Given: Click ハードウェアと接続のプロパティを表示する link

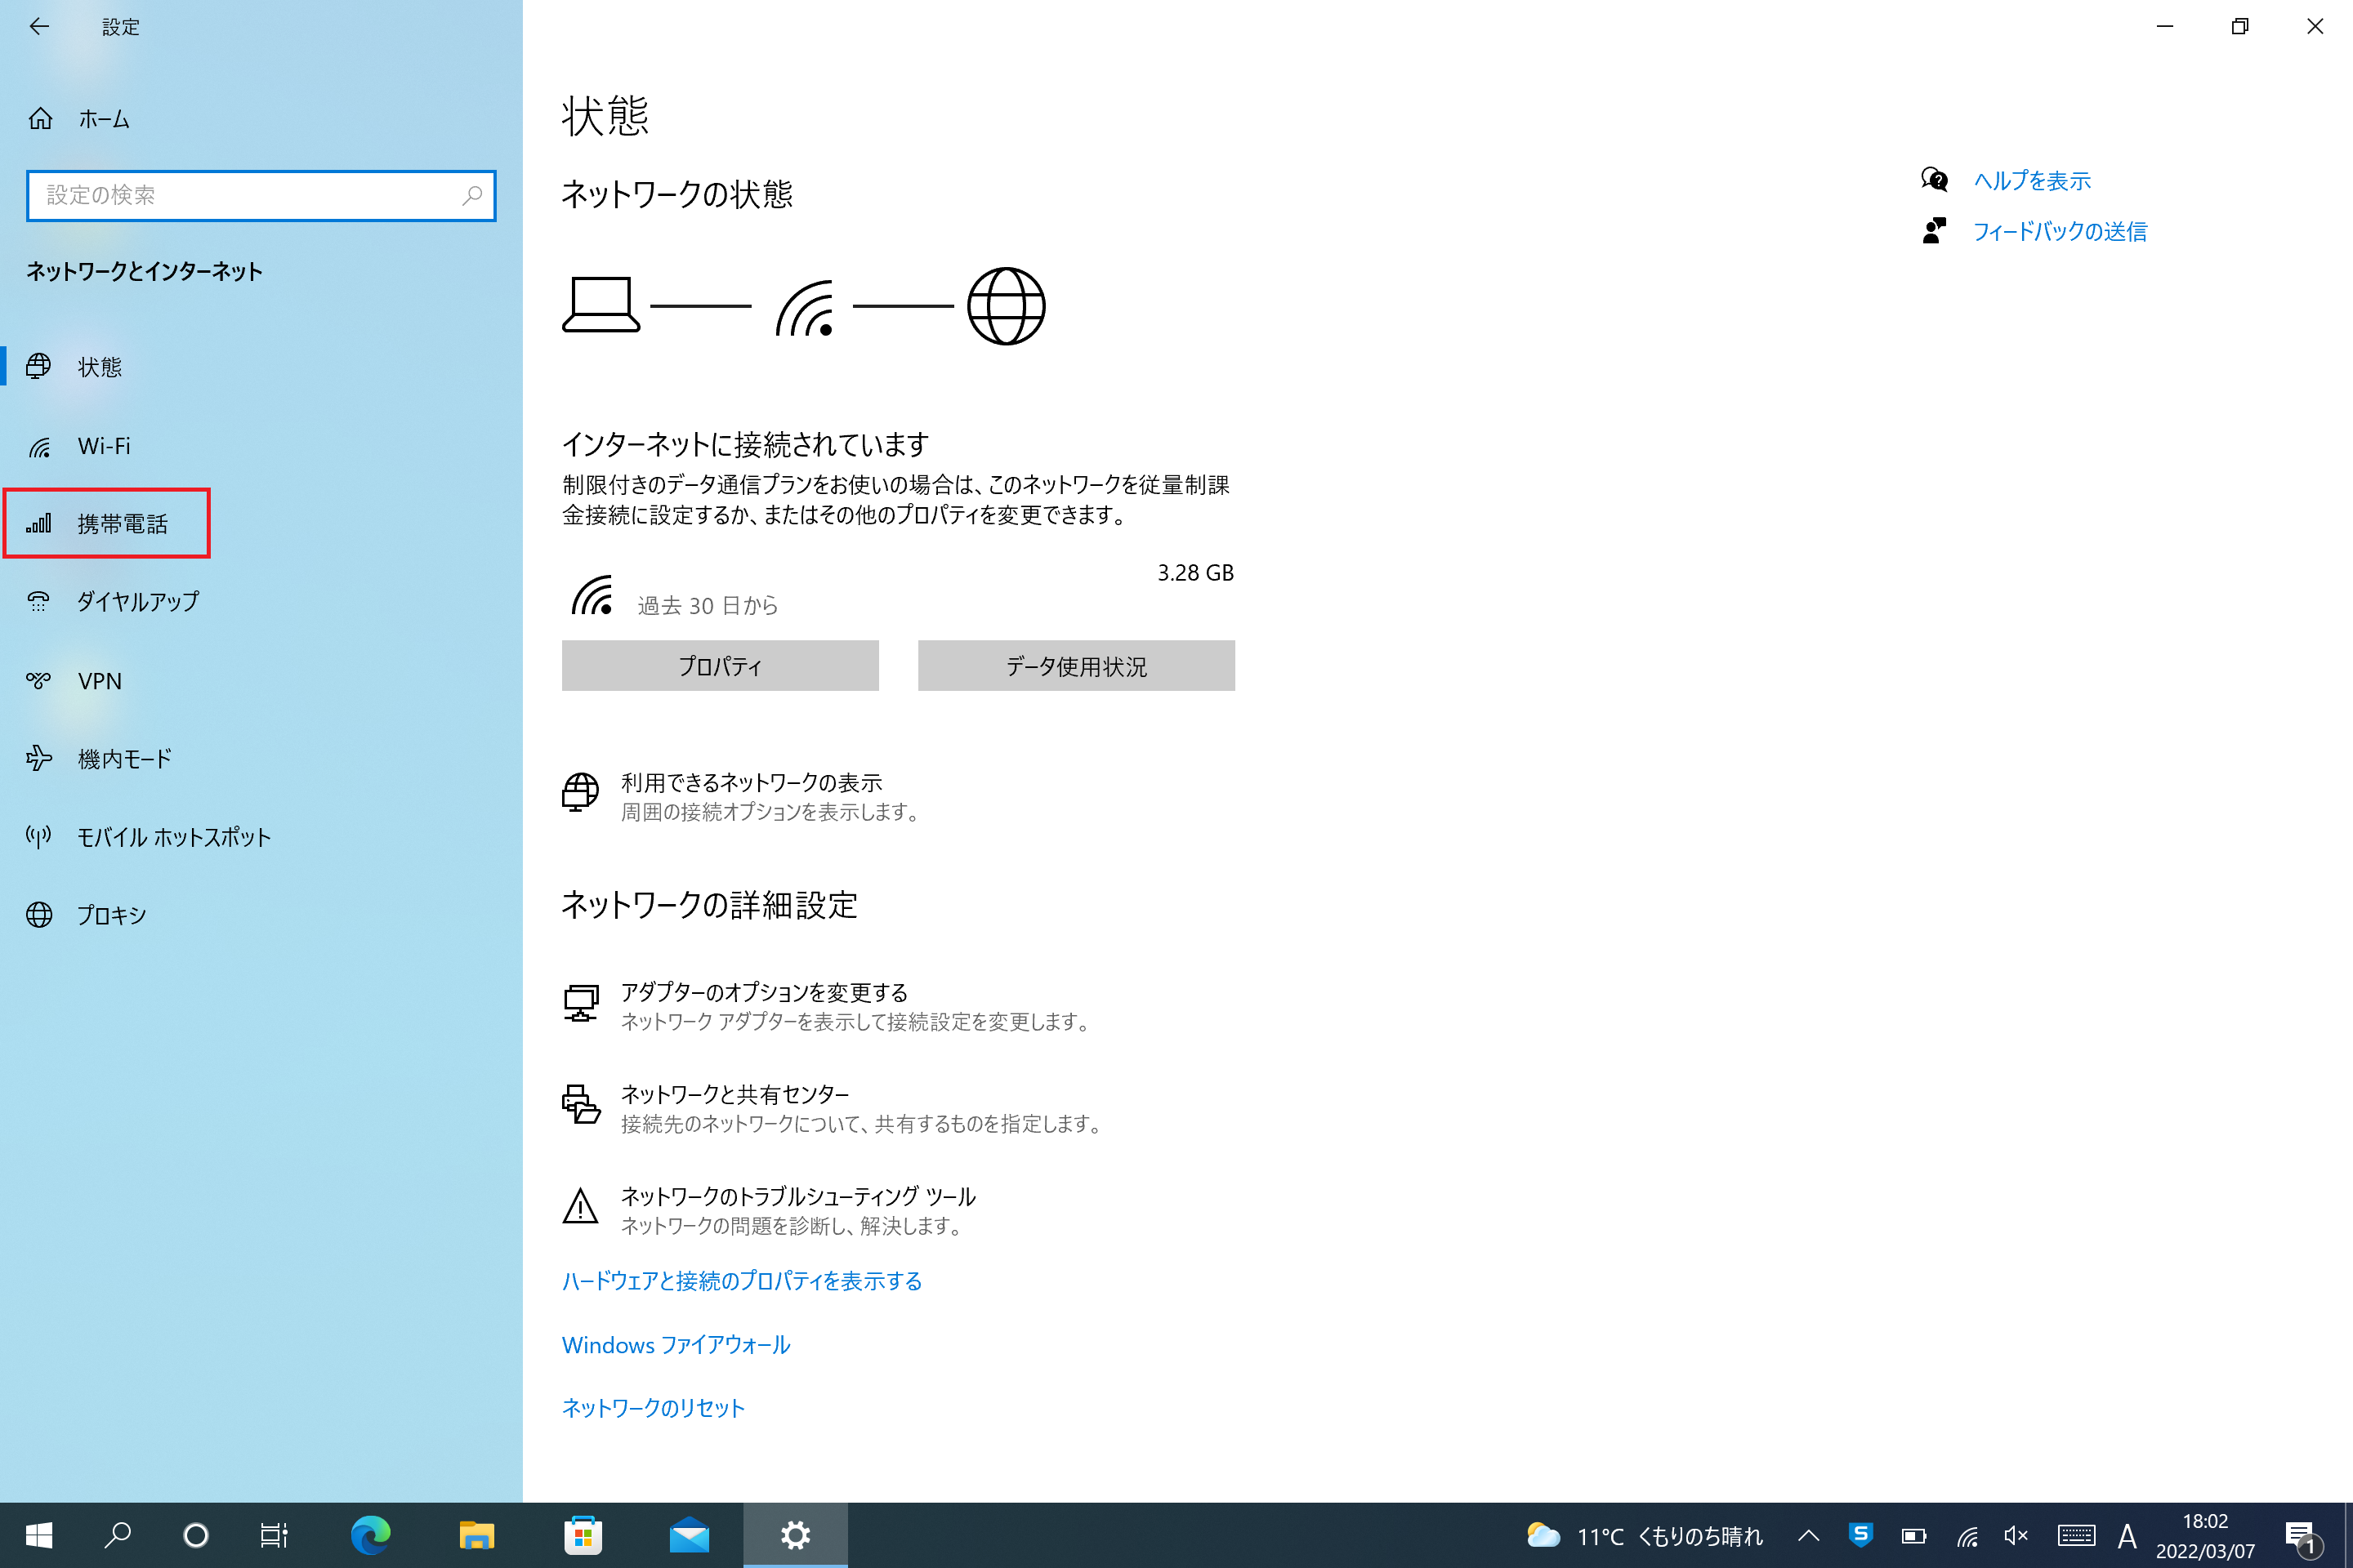Looking at the screenshot, I should point(743,1281).
